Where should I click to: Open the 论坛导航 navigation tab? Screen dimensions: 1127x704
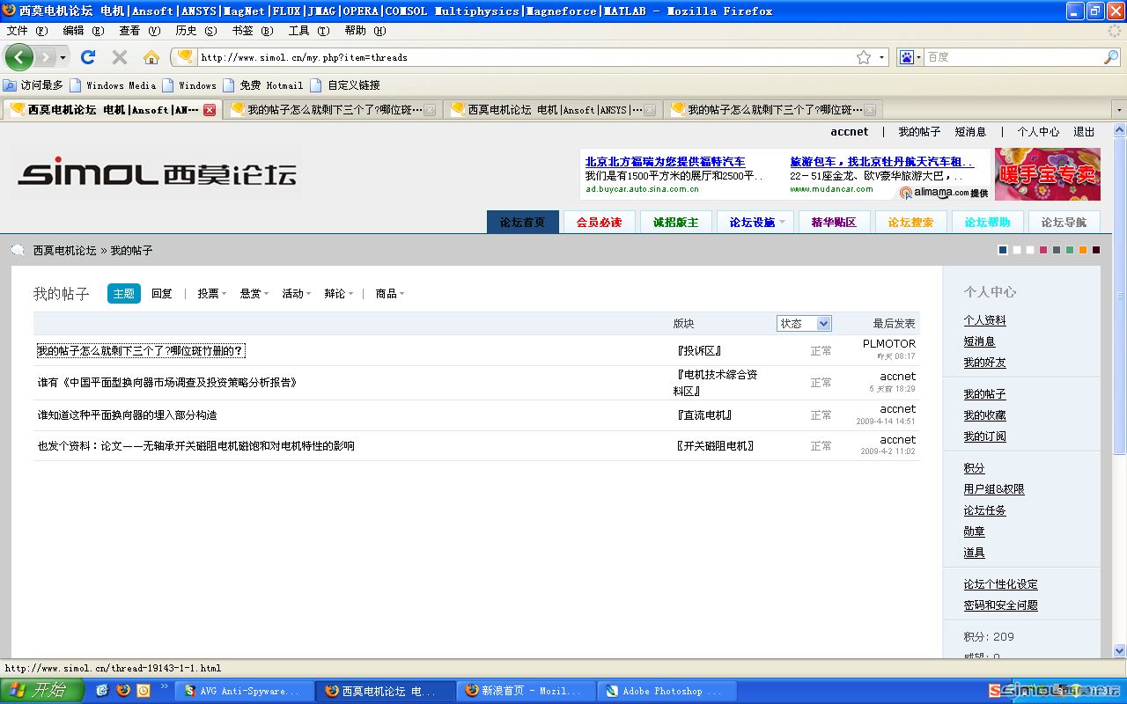1064,222
